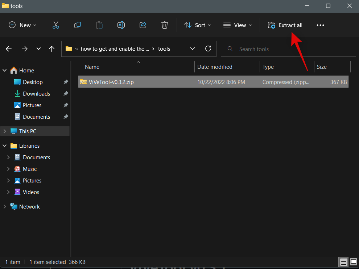Click the Copy icon in toolbar
The width and height of the screenshot is (359, 269).
click(x=77, y=25)
